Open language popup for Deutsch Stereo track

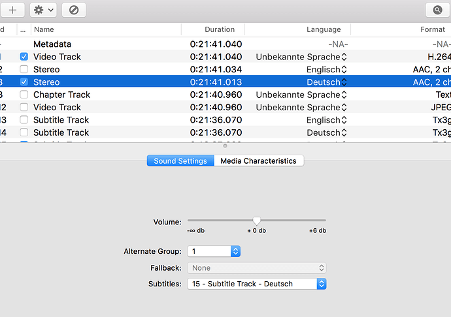[344, 82]
